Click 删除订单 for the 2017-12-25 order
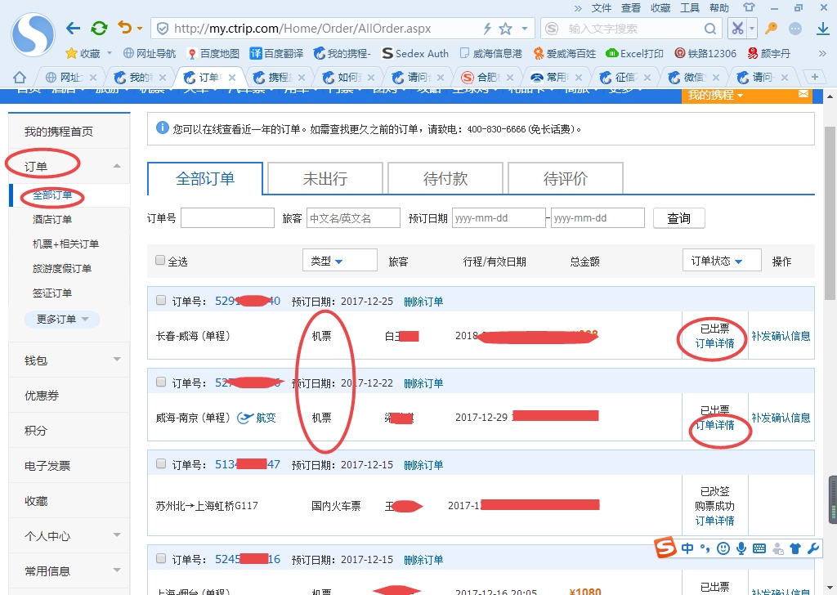Screen dimensions: 837x595 [423, 302]
